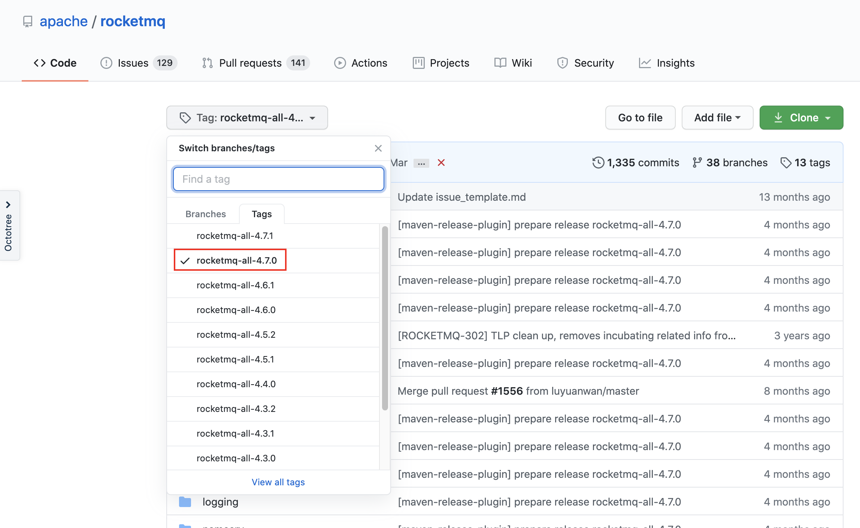Open the green Clone dropdown
The image size is (860, 528).
pos(801,118)
